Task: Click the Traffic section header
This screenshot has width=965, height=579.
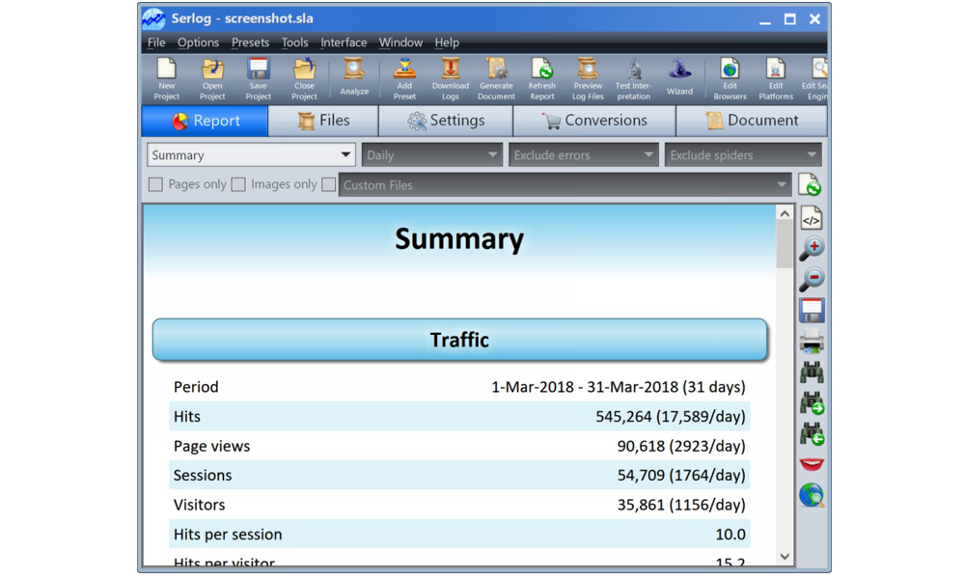Action: pos(459,340)
